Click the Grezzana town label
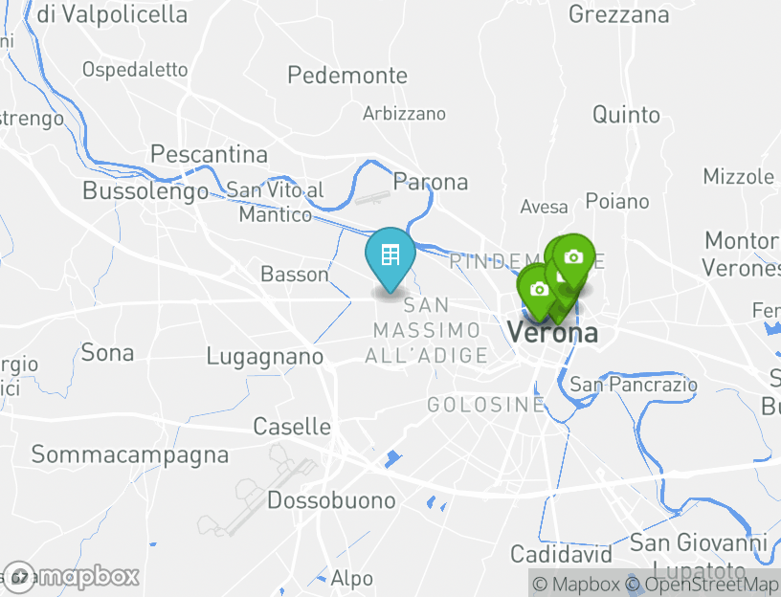The height and width of the screenshot is (597, 781). pyautogui.click(x=619, y=14)
